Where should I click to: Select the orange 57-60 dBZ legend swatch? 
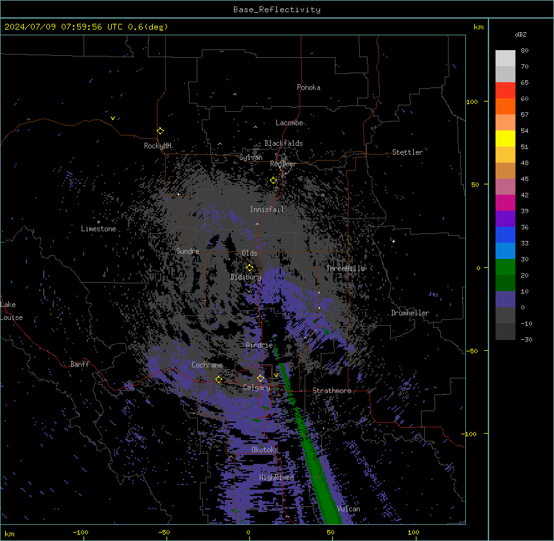pyautogui.click(x=505, y=106)
